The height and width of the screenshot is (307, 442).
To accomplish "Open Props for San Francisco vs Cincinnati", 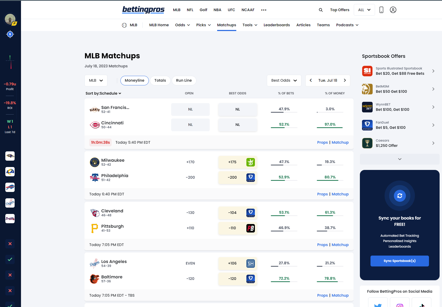I will [322, 142].
